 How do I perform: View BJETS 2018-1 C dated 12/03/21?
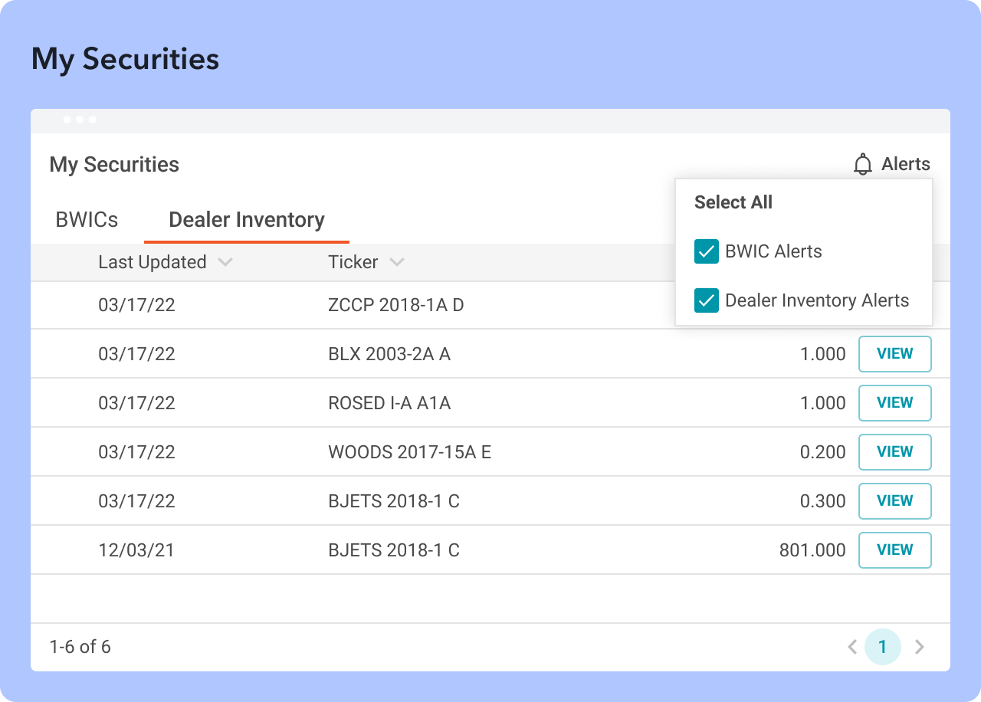(x=894, y=550)
